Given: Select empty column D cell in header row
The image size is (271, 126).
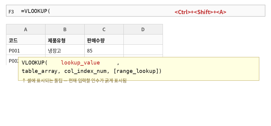Looking at the screenshot, I should 143,40.
